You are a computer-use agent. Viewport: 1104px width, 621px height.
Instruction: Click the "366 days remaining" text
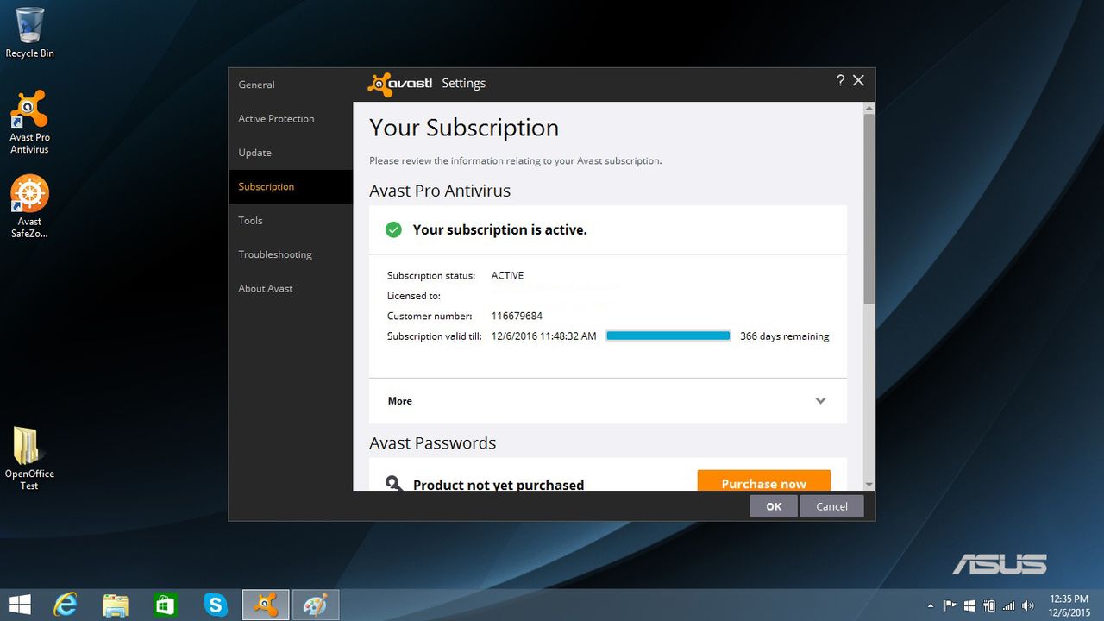(x=785, y=336)
